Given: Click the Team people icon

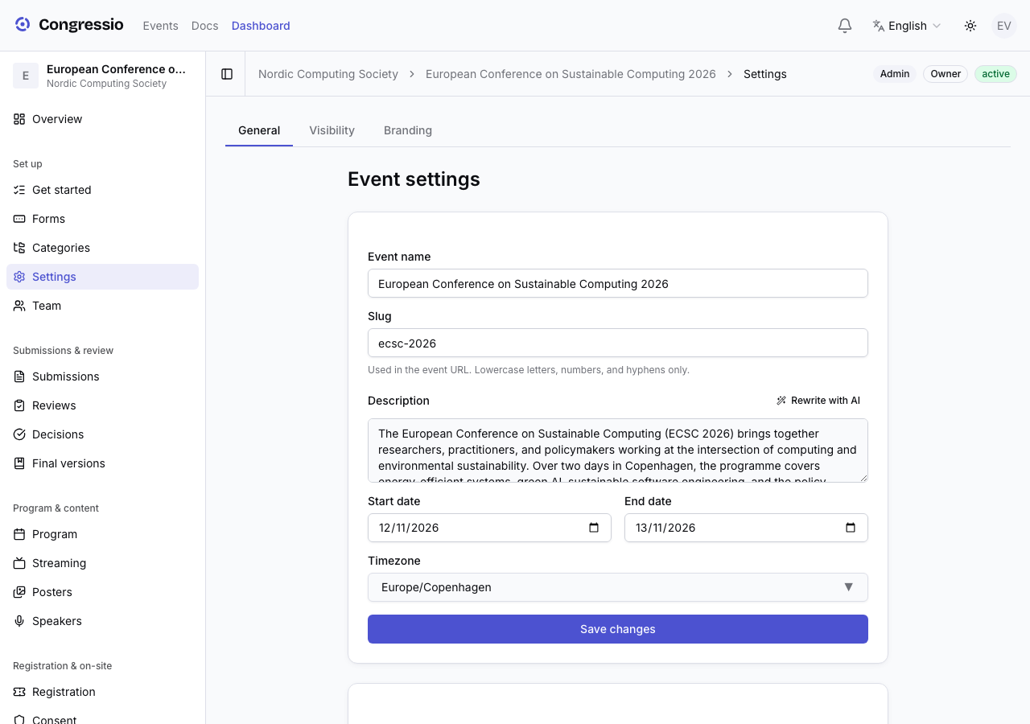Looking at the screenshot, I should point(19,306).
